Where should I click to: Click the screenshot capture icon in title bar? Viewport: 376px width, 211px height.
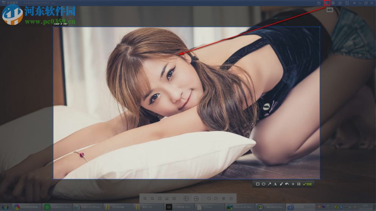(326, 3)
